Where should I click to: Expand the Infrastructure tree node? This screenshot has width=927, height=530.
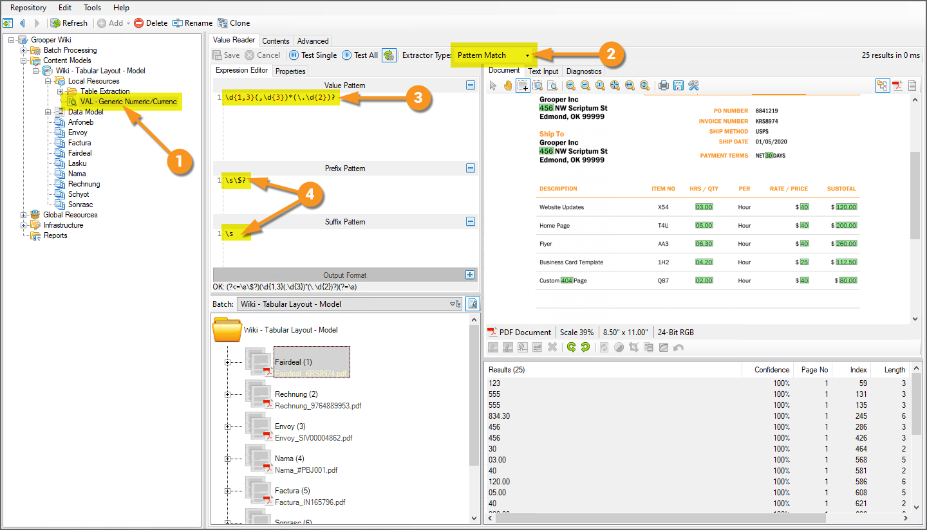pyautogui.click(x=24, y=225)
